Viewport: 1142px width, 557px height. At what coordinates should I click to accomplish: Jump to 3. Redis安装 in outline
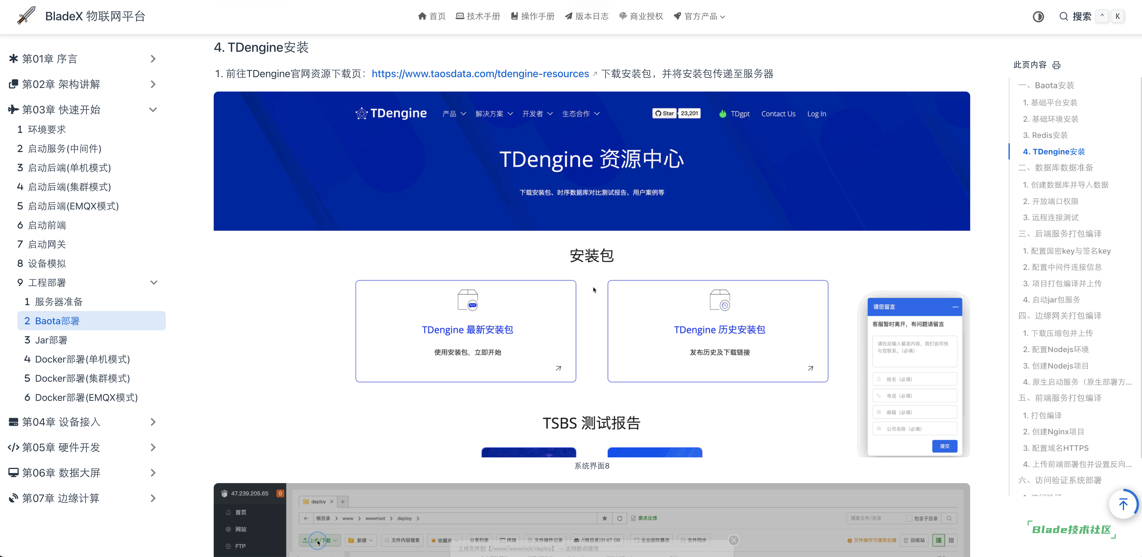pyautogui.click(x=1045, y=135)
